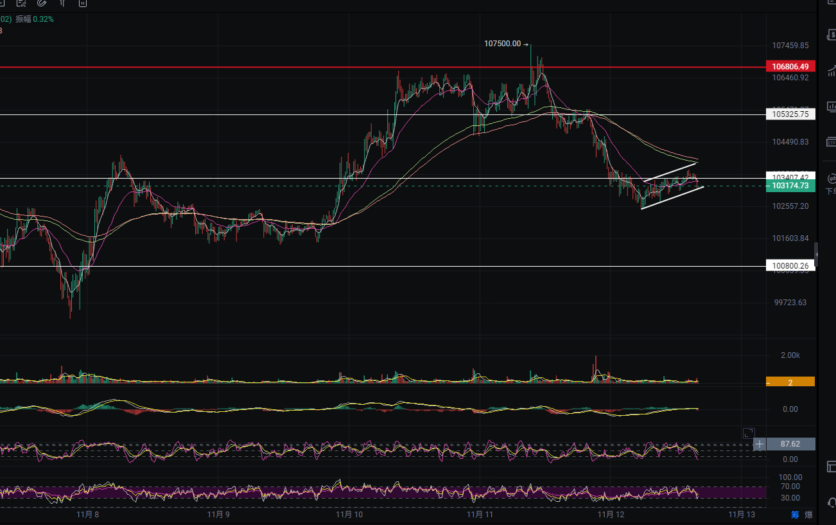Click the 105325.75 horizontal line label
Viewport: 836px width, 525px height.
pyautogui.click(x=790, y=114)
